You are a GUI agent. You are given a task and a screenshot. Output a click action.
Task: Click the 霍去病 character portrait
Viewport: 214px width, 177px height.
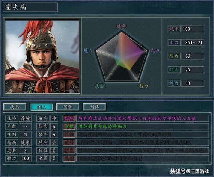click(42, 56)
